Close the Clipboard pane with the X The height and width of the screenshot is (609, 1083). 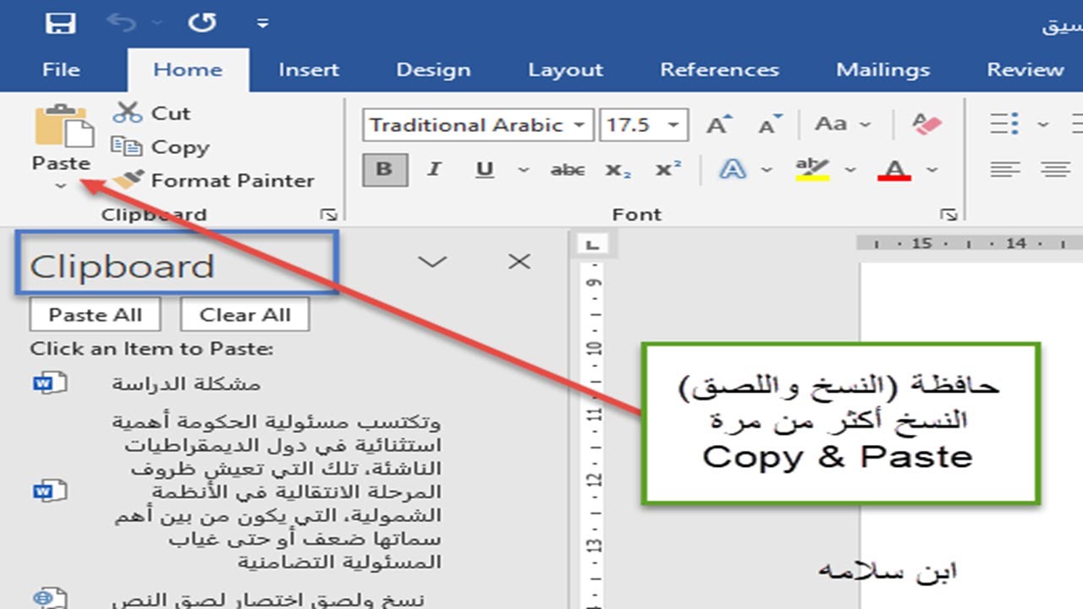coord(519,262)
